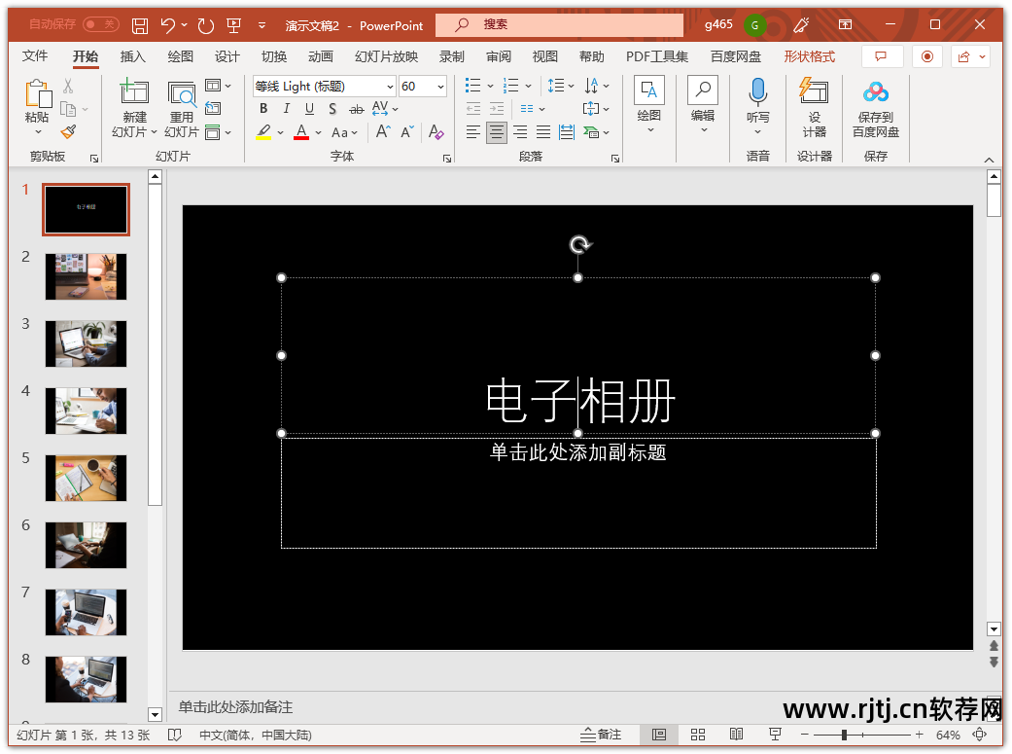Expand the font name combo box
Viewport: 1012px width, 754px height.
393,86
